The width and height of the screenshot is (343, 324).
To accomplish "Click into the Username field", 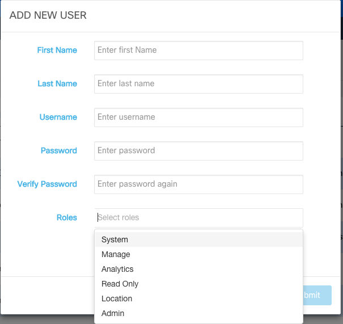I will coord(198,117).
